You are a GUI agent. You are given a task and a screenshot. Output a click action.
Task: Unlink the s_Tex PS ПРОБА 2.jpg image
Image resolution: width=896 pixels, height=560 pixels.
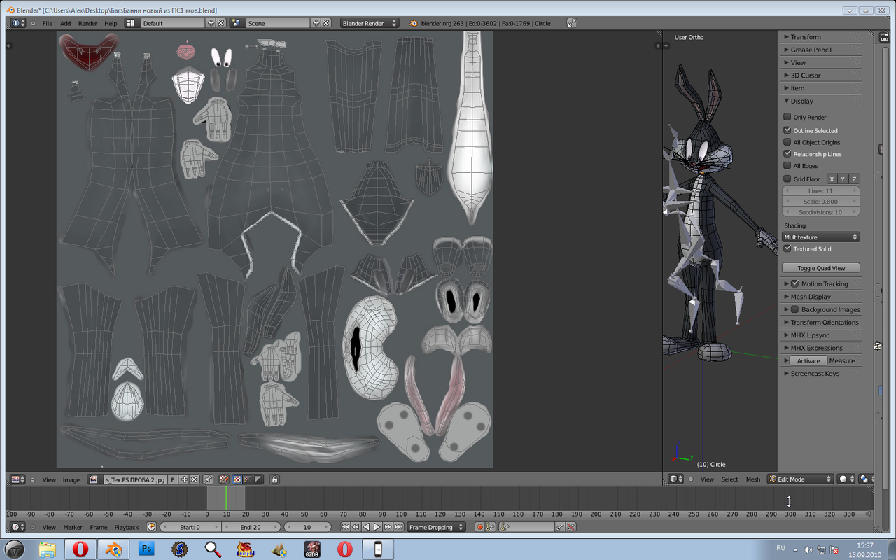(x=195, y=479)
